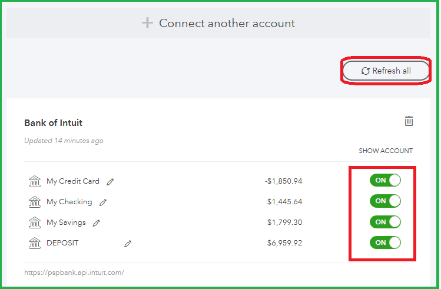Switch off the DEPOSIT account

tap(385, 243)
